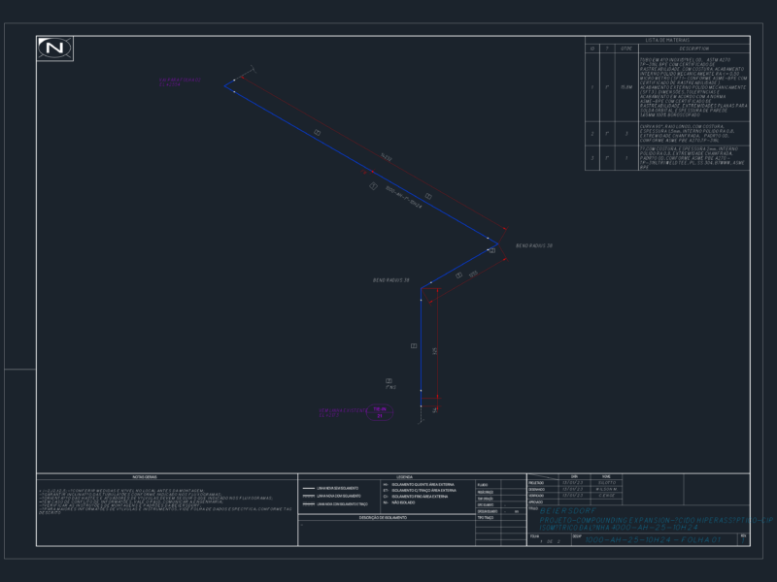The image size is (777, 582).
Task: Select the drawing number 1000-AH-25-10H24 FOLHA 01
Action: [x=653, y=539]
